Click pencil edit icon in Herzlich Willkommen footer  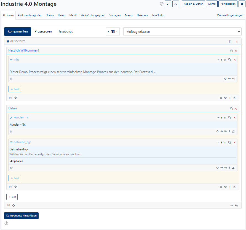click(x=234, y=98)
